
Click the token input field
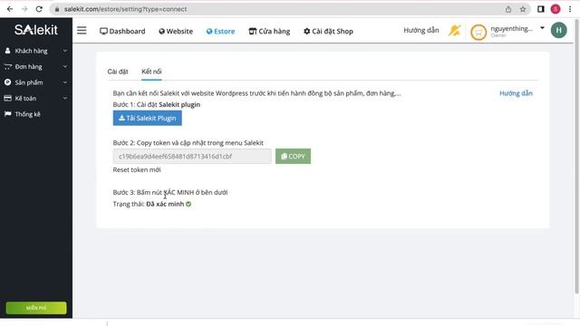click(192, 157)
